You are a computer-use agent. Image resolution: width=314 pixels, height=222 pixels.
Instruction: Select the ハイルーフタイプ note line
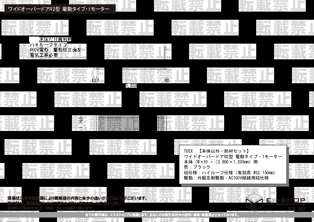pyautogui.click(x=48, y=45)
